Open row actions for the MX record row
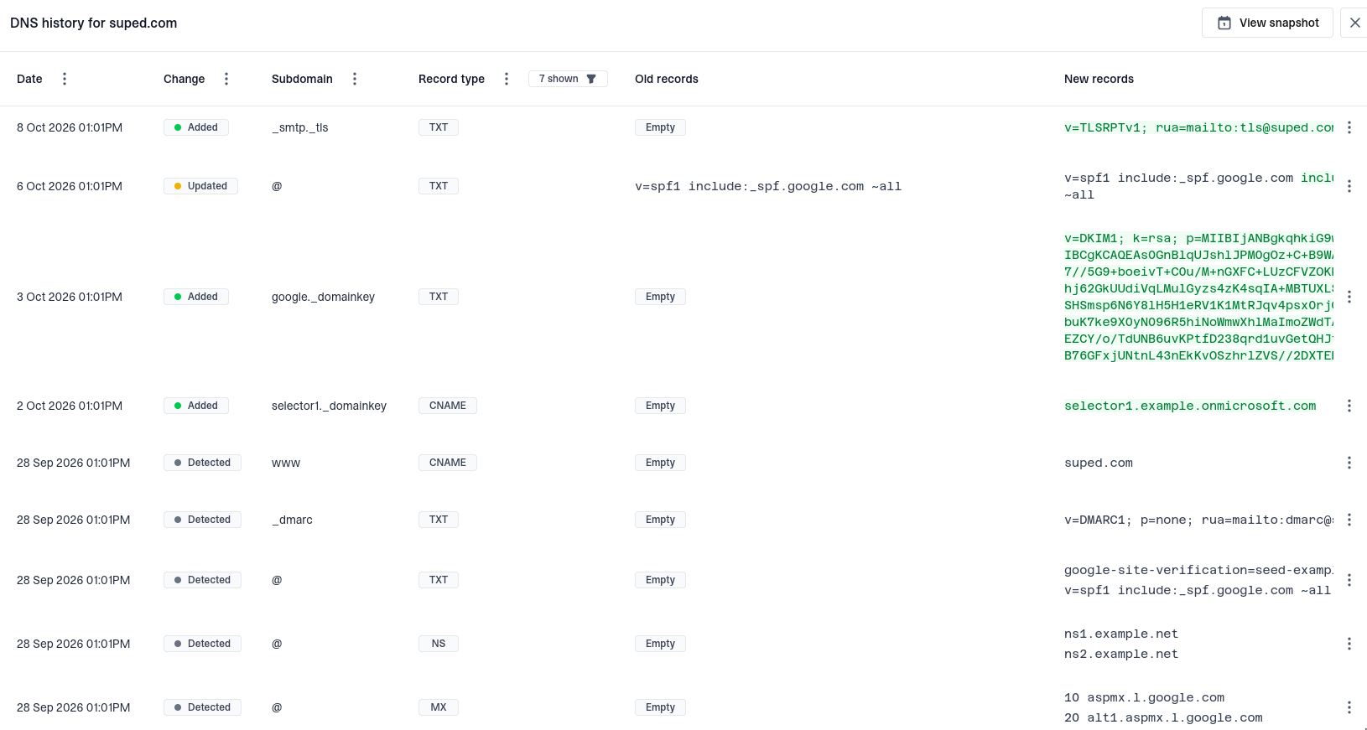1367x730 pixels. (1349, 707)
